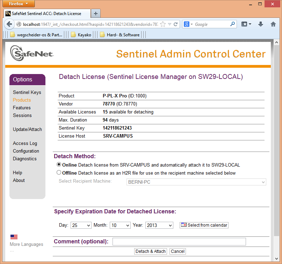Click the Detach & Attach button
Screen dimensions: 282x264
click(151, 251)
